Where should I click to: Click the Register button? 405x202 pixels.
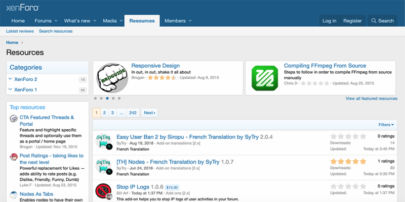coord(352,21)
